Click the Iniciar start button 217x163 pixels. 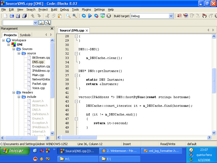[x=15, y=151]
